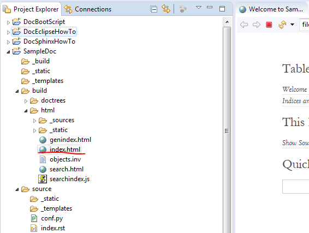Image resolution: width=309 pixels, height=233 pixels.
Task: Click Show Source link
Action: [x=295, y=142]
